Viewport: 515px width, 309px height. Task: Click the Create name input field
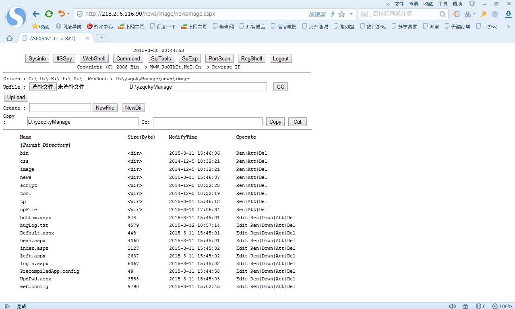pyautogui.click(x=60, y=108)
